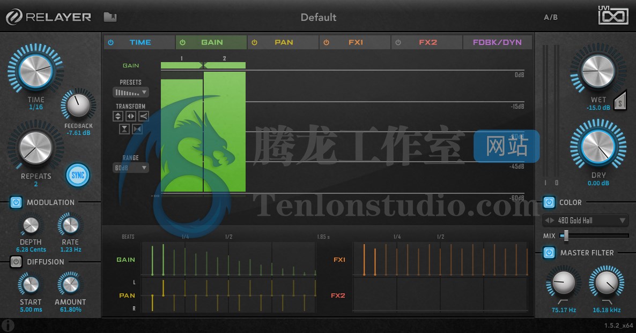636x333 pixels.
Task: Click the Modulation DEPTH knob
Action: (x=31, y=225)
